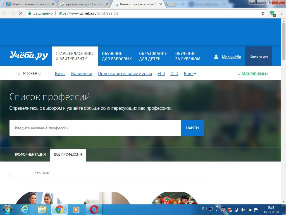Click the Защищено secure site indicator
Screen dimensions: 286x215
coord(40,13)
